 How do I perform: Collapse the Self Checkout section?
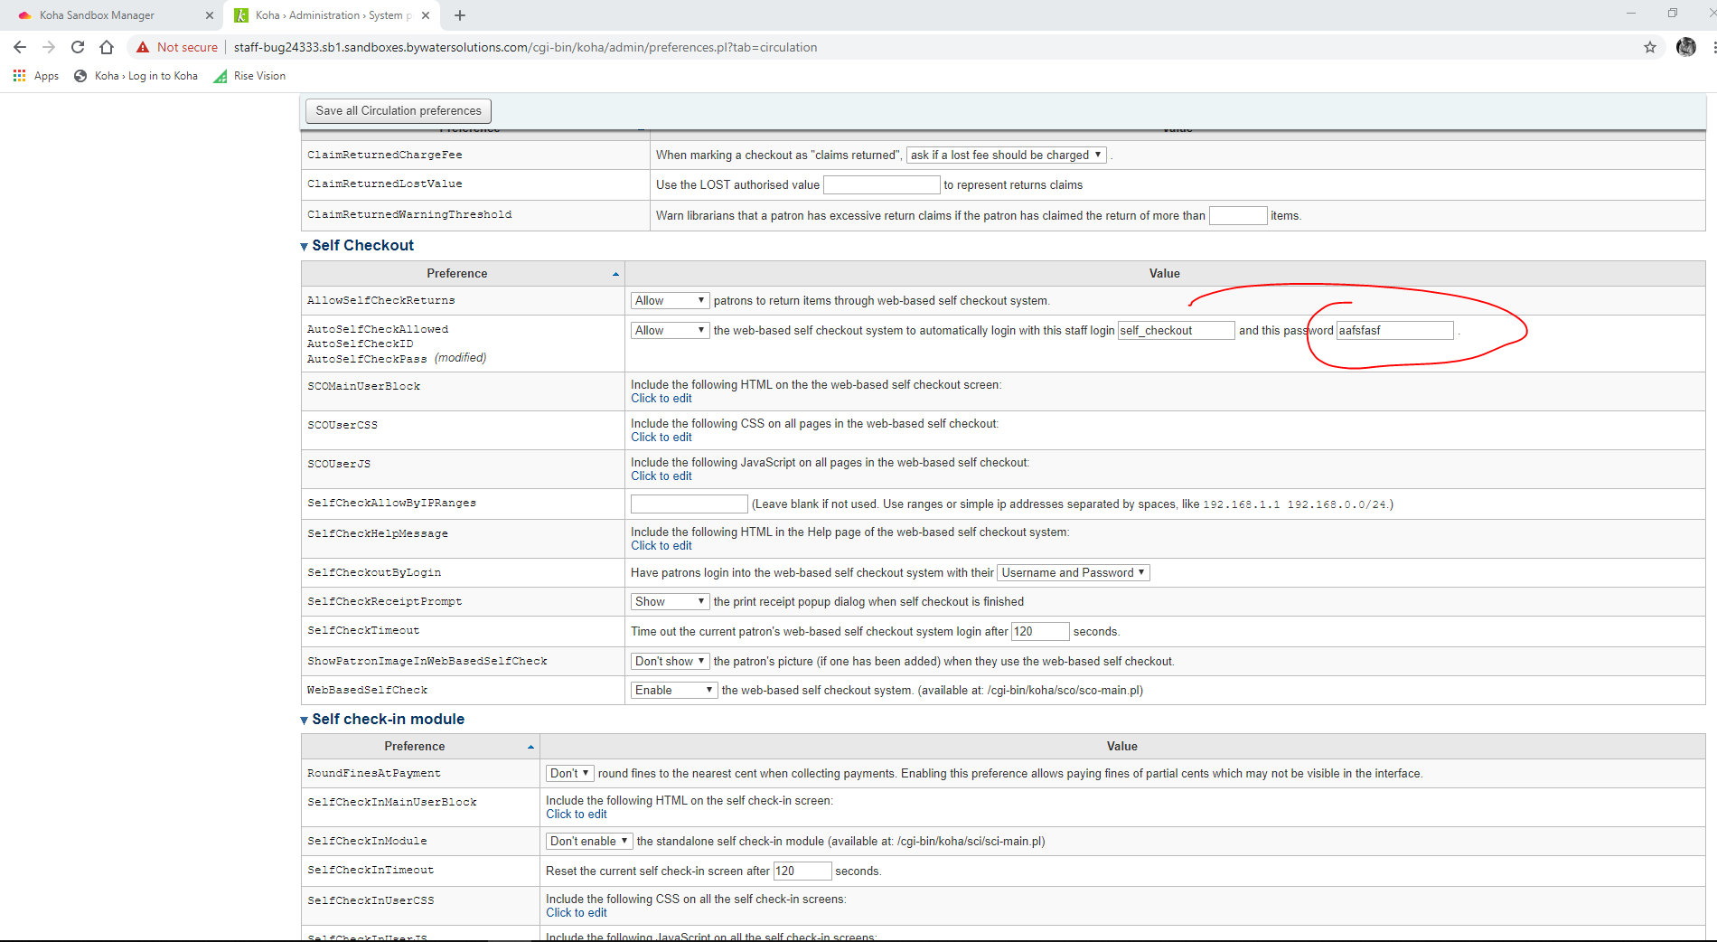coord(305,246)
